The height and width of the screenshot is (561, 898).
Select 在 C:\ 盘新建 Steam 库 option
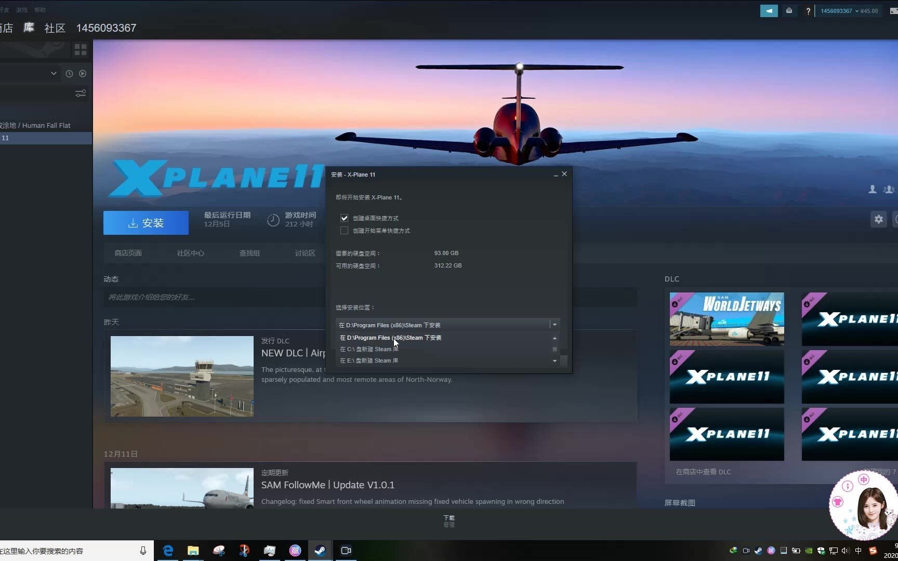(369, 349)
